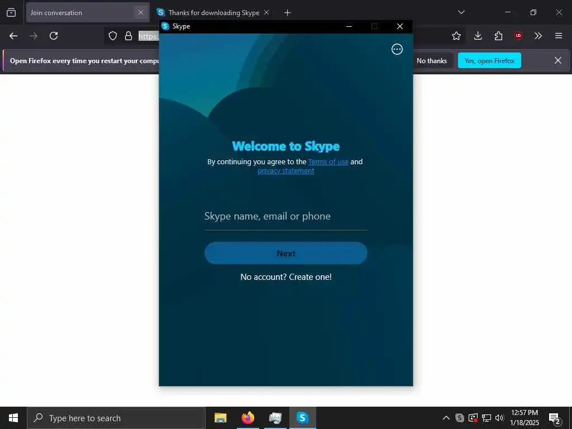572x429 pixels.
Task: Go forward in Firefox
Action: (x=34, y=36)
